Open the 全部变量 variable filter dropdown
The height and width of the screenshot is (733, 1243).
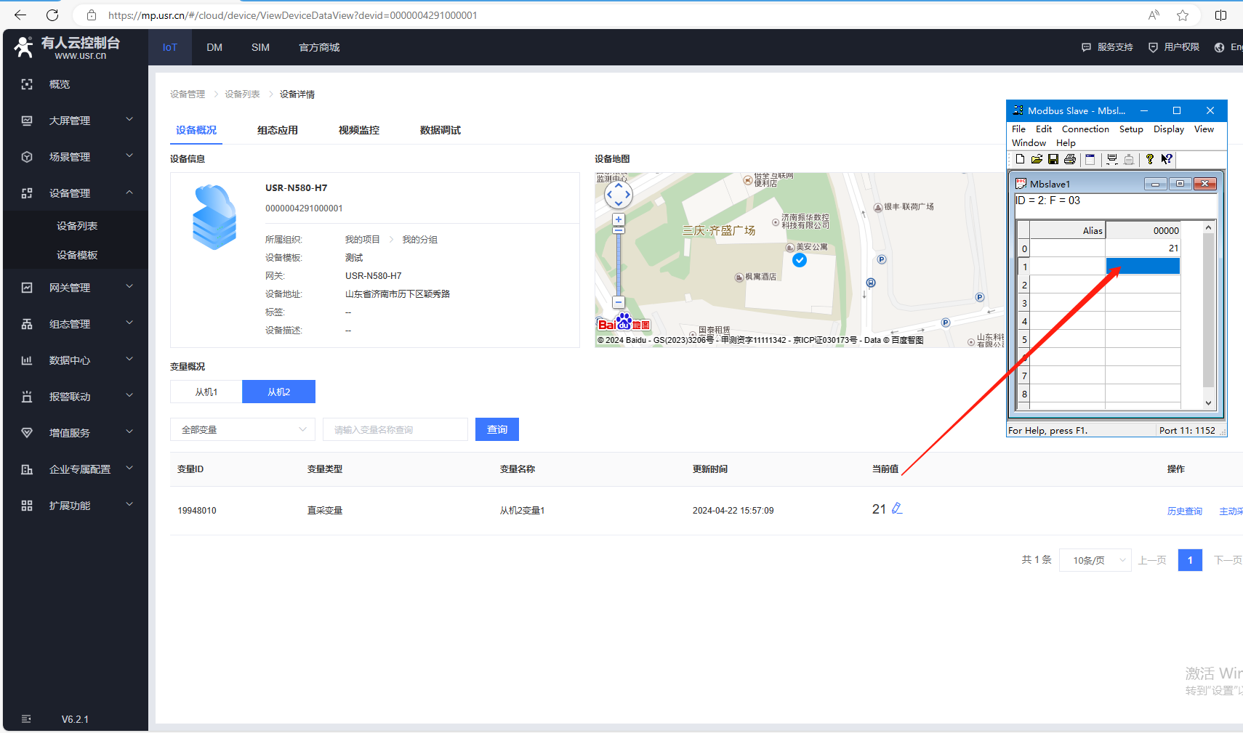[243, 429]
